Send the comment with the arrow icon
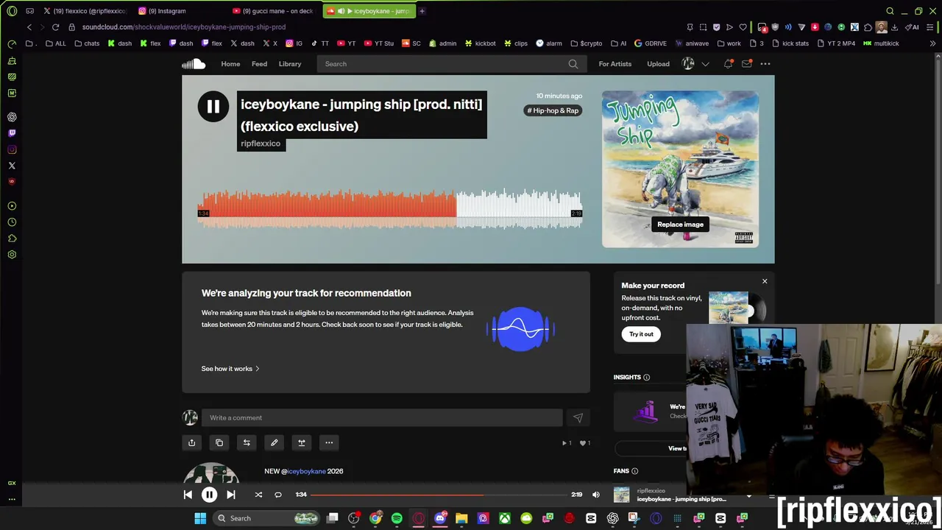 578,418
